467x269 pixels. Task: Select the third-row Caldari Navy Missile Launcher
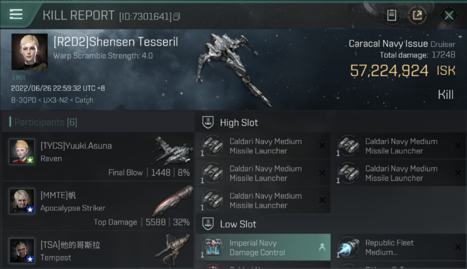coord(263,200)
